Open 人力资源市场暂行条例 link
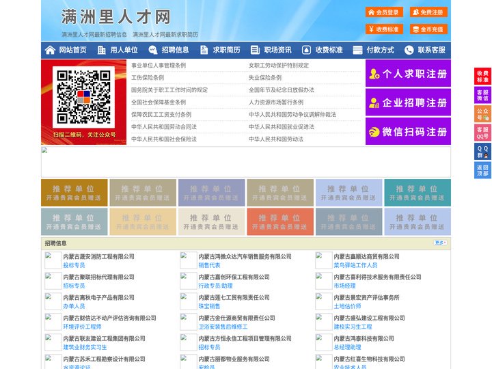The width and height of the screenshot is (492, 369). [276, 102]
